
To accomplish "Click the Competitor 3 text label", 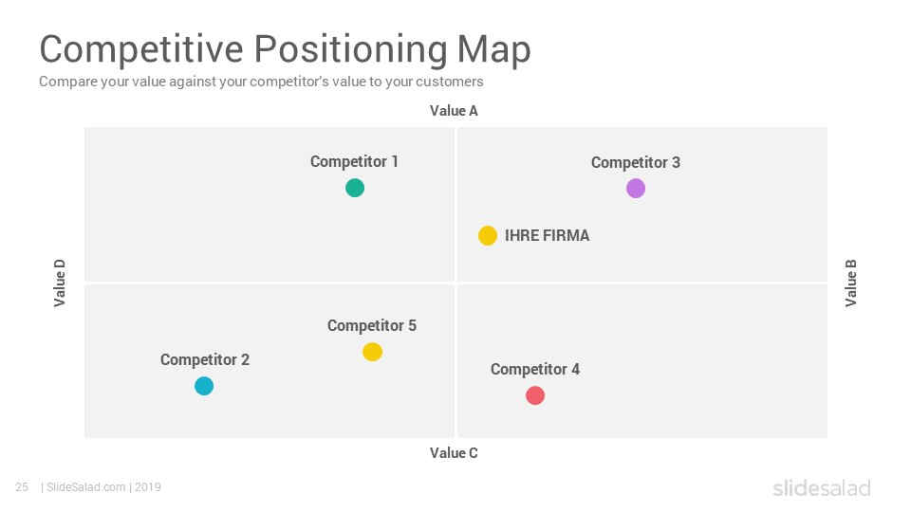I will pyautogui.click(x=636, y=163).
